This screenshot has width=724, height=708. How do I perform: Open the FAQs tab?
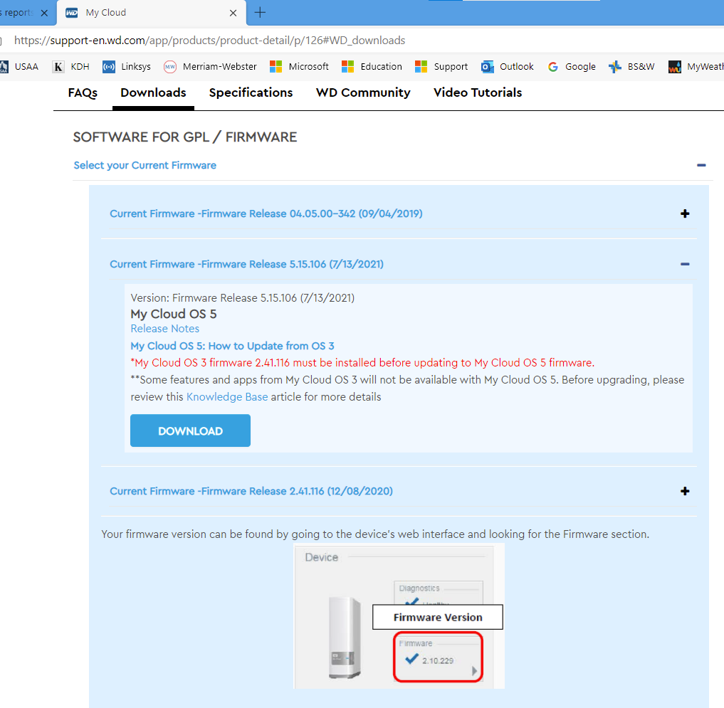click(x=83, y=93)
